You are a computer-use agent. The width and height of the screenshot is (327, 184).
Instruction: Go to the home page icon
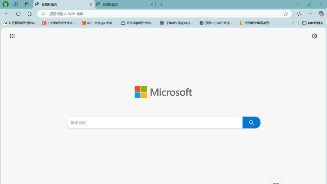click(30, 14)
